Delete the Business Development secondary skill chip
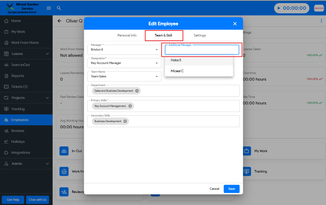The image size is (326, 205). click(x=125, y=121)
